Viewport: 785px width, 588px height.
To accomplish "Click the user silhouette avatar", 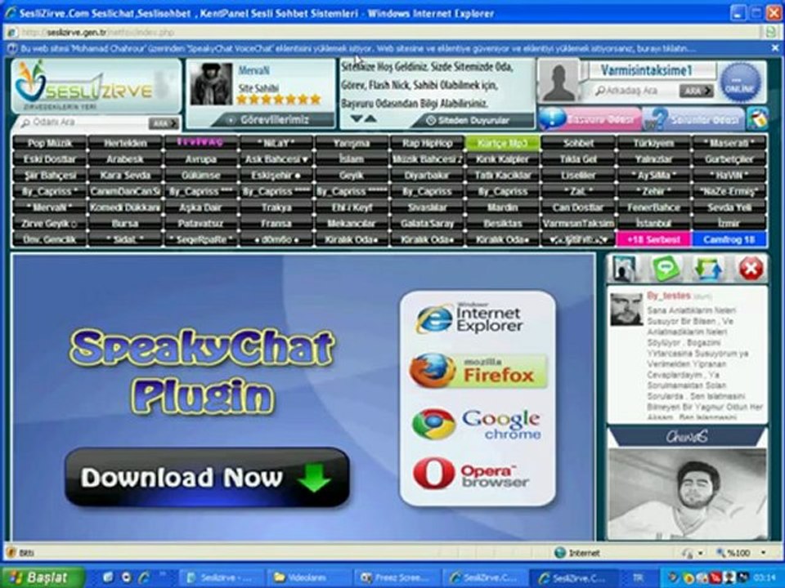I will point(558,82).
